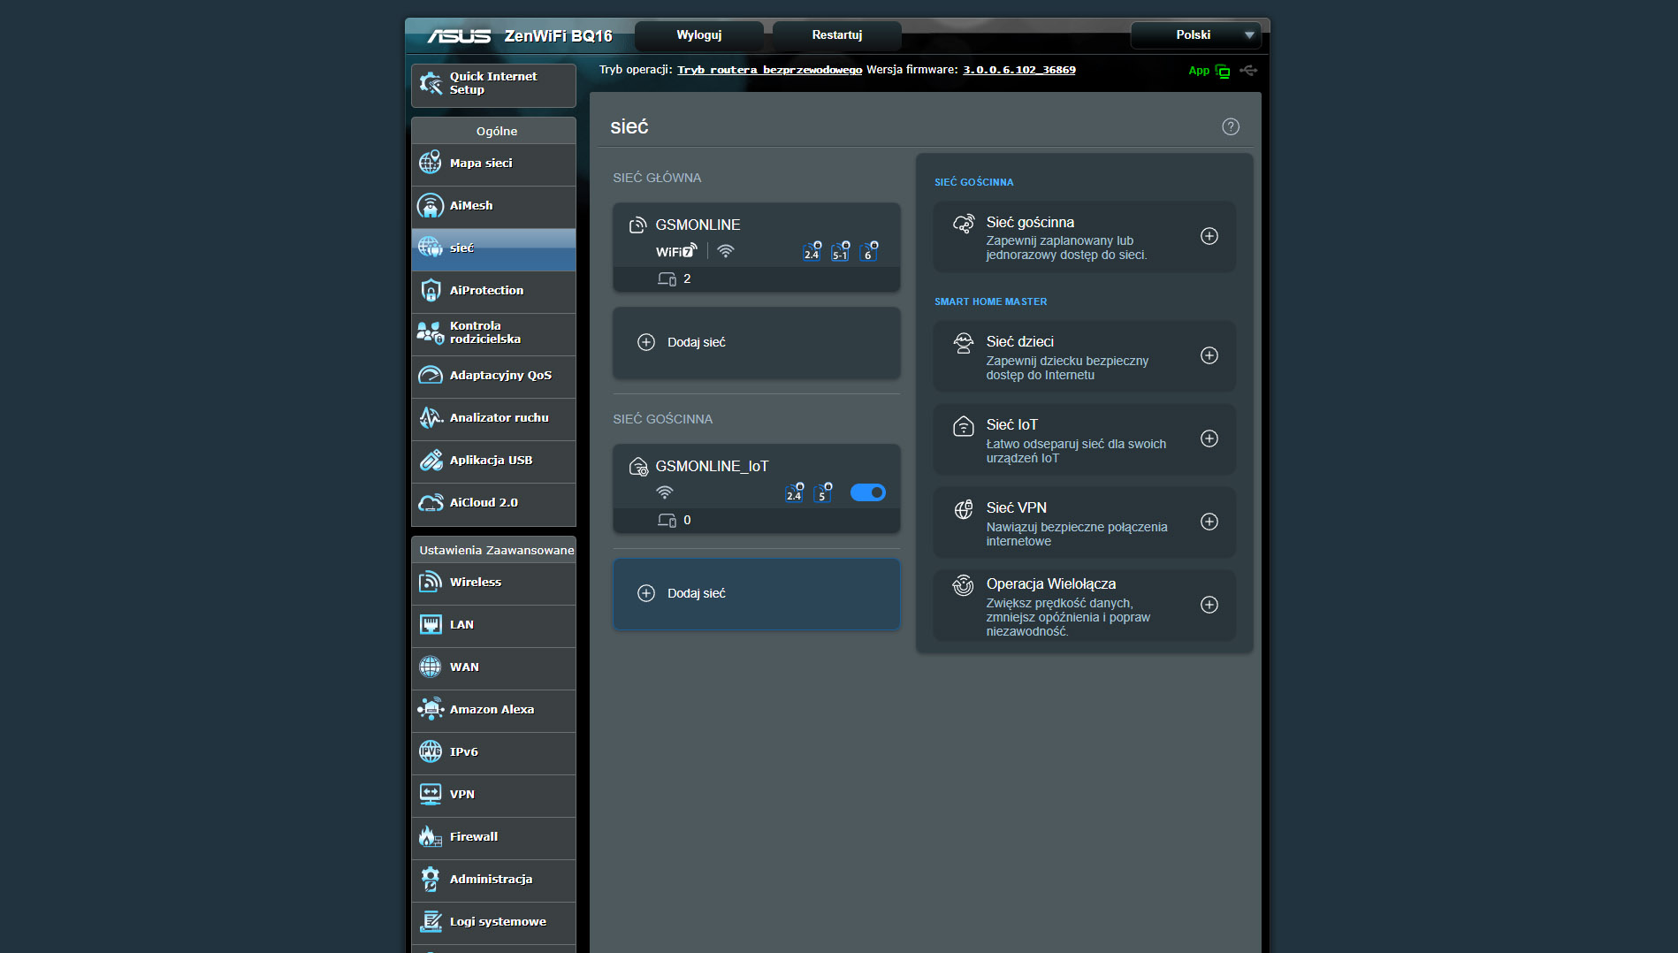Image resolution: width=1678 pixels, height=953 pixels.
Task: Click Sieć IoT title text
Action: pyautogui.click(x=1011, y=424)
